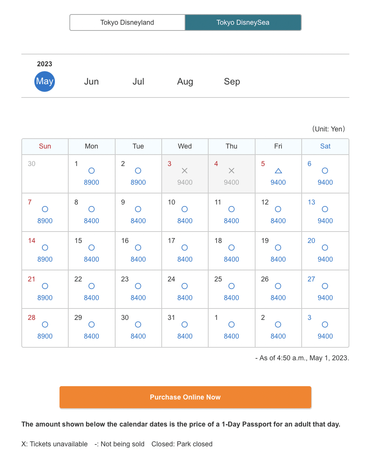The width and height of the screenshot is (373, 457).
Task: Select the Tokyo DisneySea park toggle
Action: (x=243, y=22)
